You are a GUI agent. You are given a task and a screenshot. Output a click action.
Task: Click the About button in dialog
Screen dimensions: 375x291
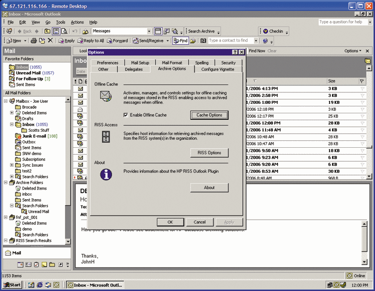(x=209, y=188)
